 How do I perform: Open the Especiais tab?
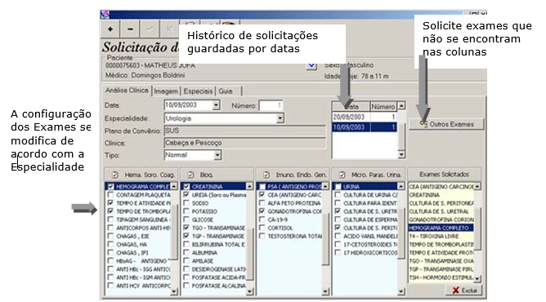click(x=198, y=91)
